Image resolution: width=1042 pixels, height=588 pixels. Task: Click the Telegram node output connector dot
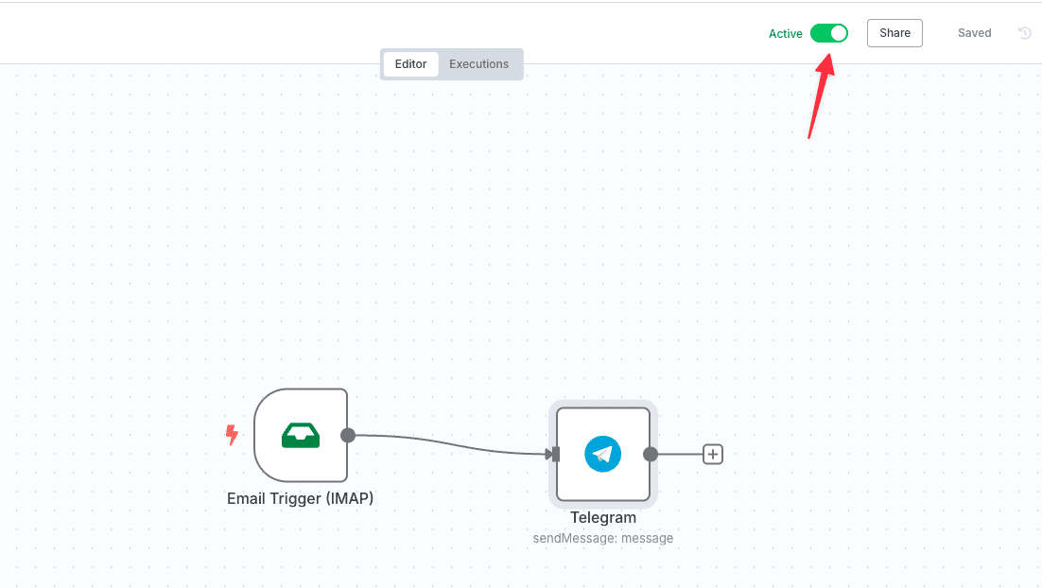click(x=651, y=454)
